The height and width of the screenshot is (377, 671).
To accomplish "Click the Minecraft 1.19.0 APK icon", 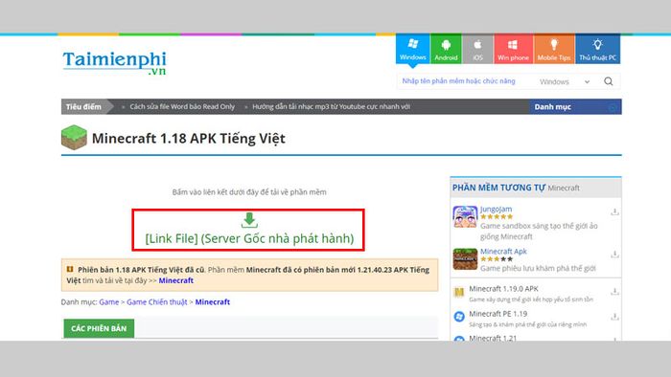I will pyautogui.click(x=459, y=292).
